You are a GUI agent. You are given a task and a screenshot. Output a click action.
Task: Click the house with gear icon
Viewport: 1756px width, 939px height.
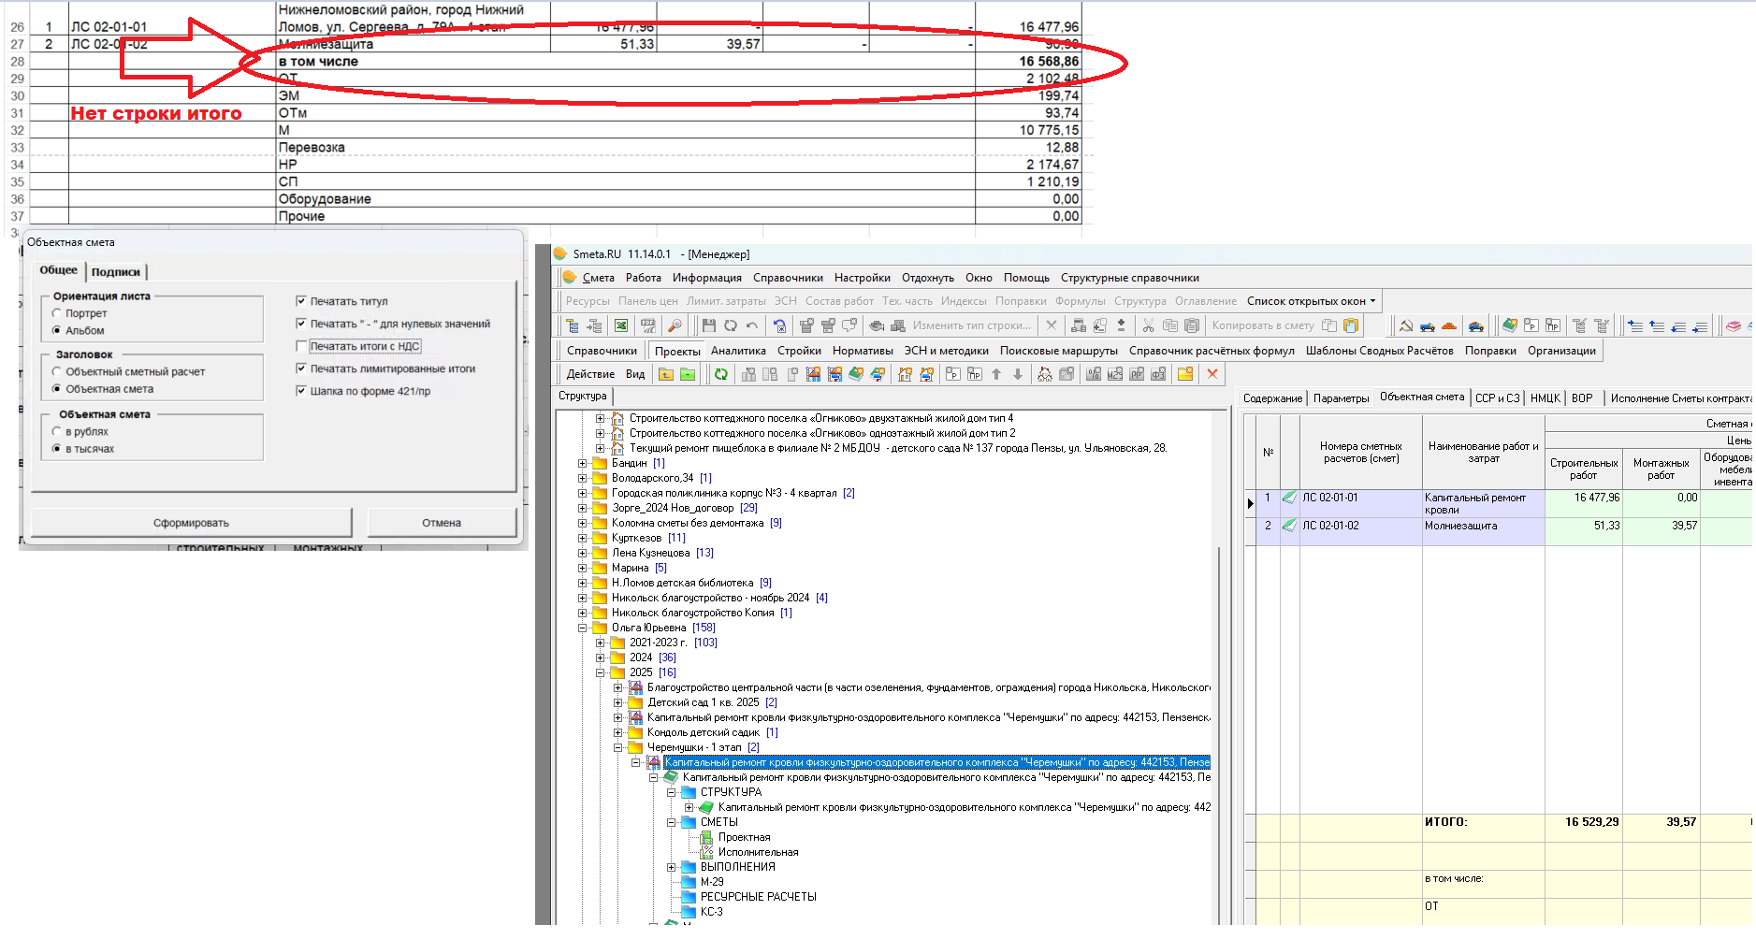(x=905, y=374)
